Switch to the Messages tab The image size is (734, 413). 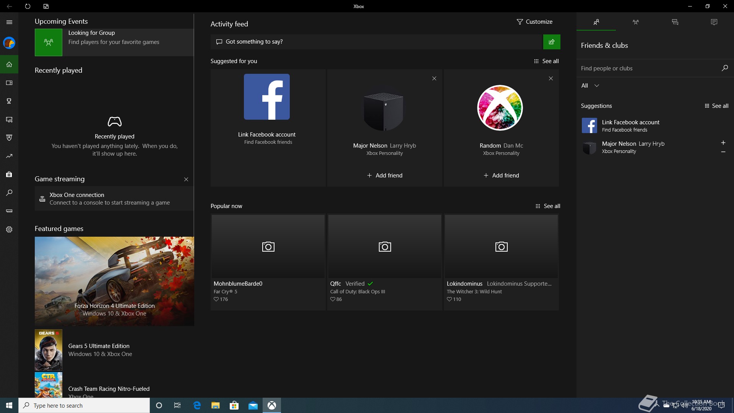pos(675,22)
